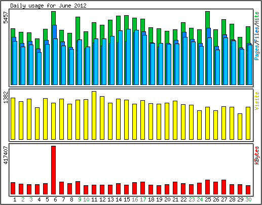Click x-axis day label '12'
The height and width of the screenshot is (205, 262).
(102, 199)
